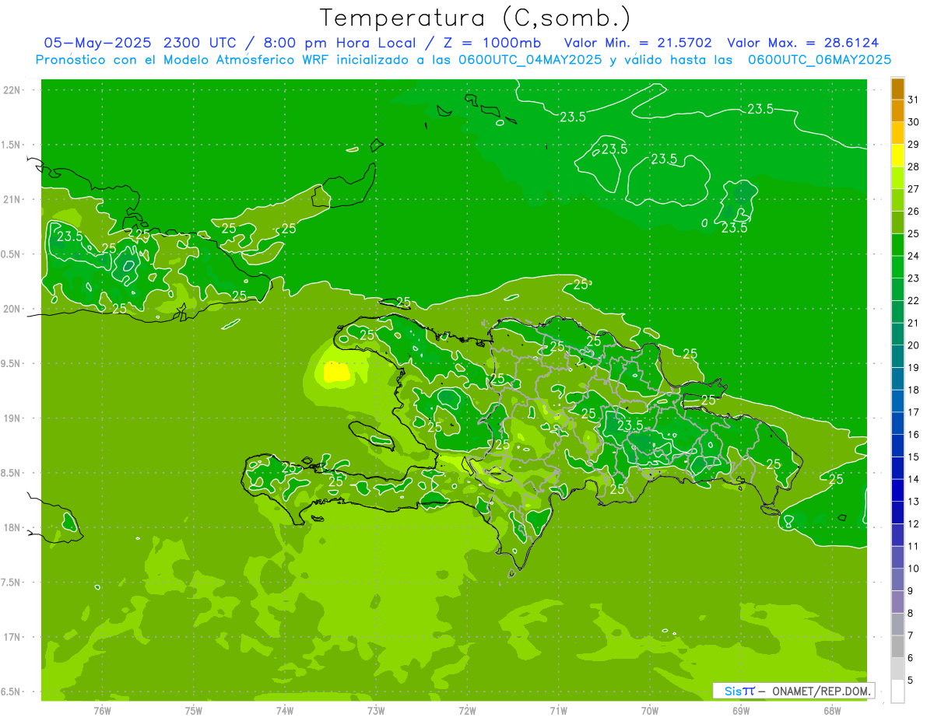Click the legend value "30"

pos(913,122)
